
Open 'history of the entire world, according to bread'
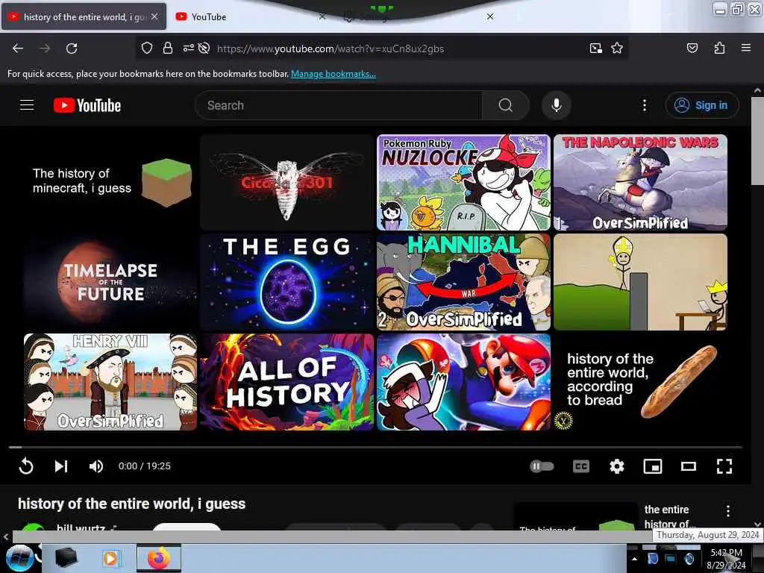640,382
